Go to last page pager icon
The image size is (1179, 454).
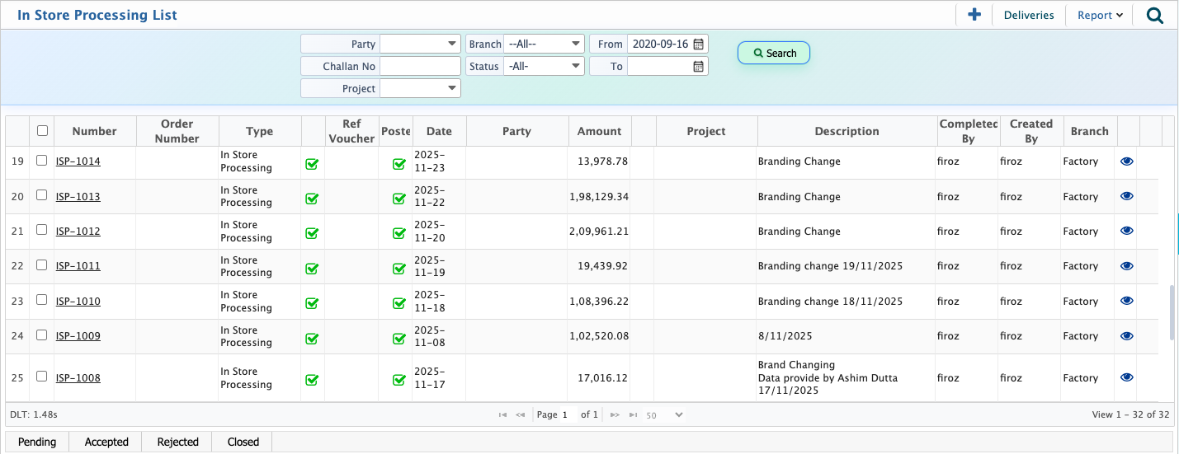tap(633, 414)
